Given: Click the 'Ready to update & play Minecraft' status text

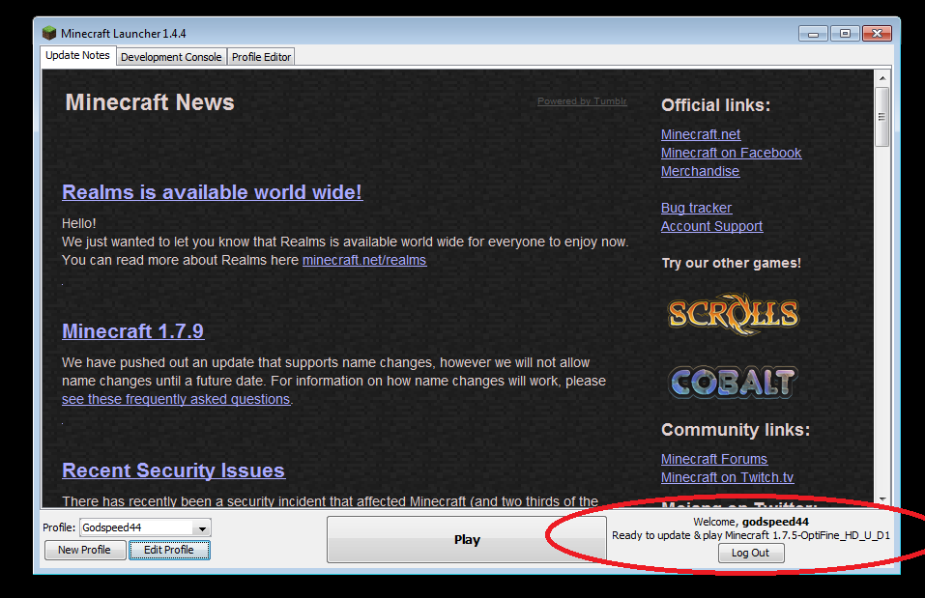Looking at the screenshot, I should [750, 535].
